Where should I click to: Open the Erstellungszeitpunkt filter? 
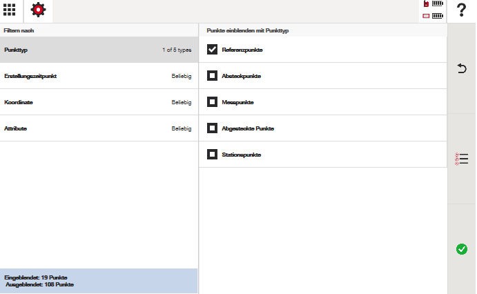pos(83,76)
